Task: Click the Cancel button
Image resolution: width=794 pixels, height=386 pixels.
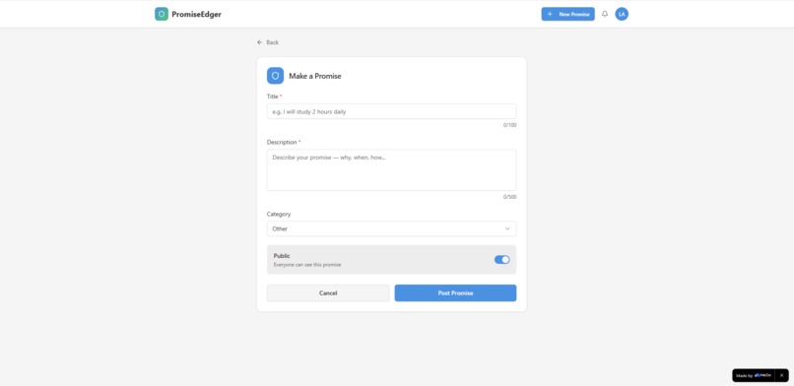Action: point(328,292)
